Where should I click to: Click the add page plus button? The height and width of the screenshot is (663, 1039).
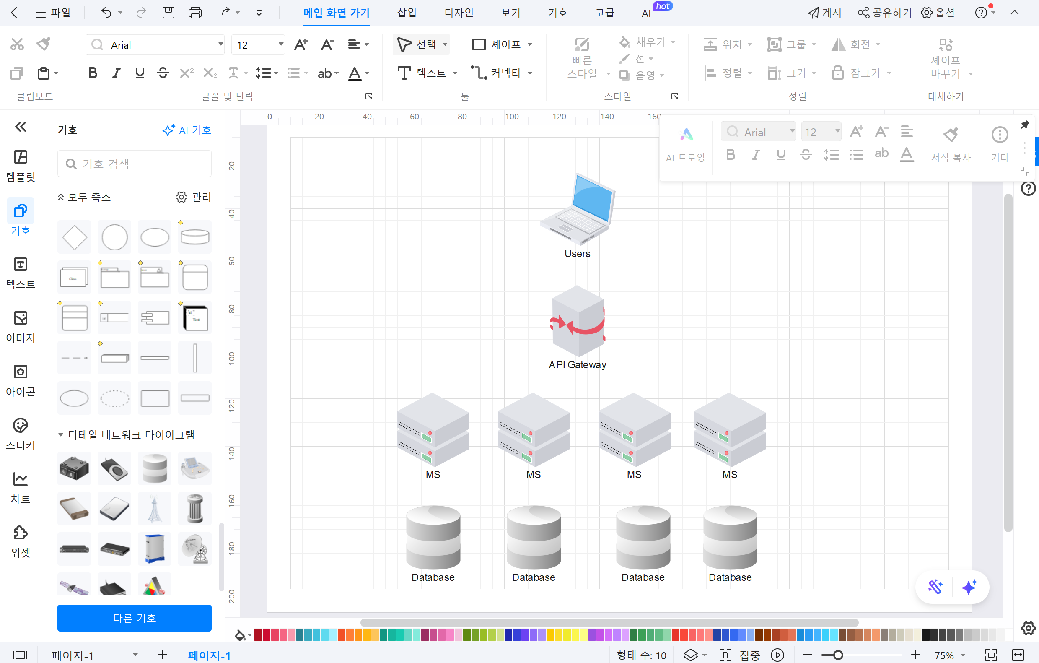pos(162,655)
